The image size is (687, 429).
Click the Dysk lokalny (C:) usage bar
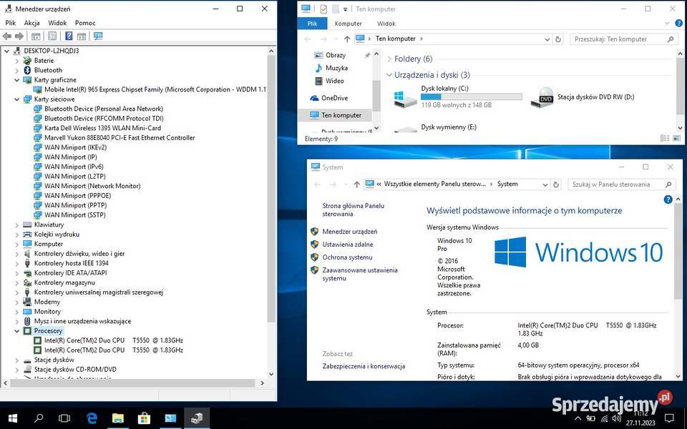click(472, 97)
